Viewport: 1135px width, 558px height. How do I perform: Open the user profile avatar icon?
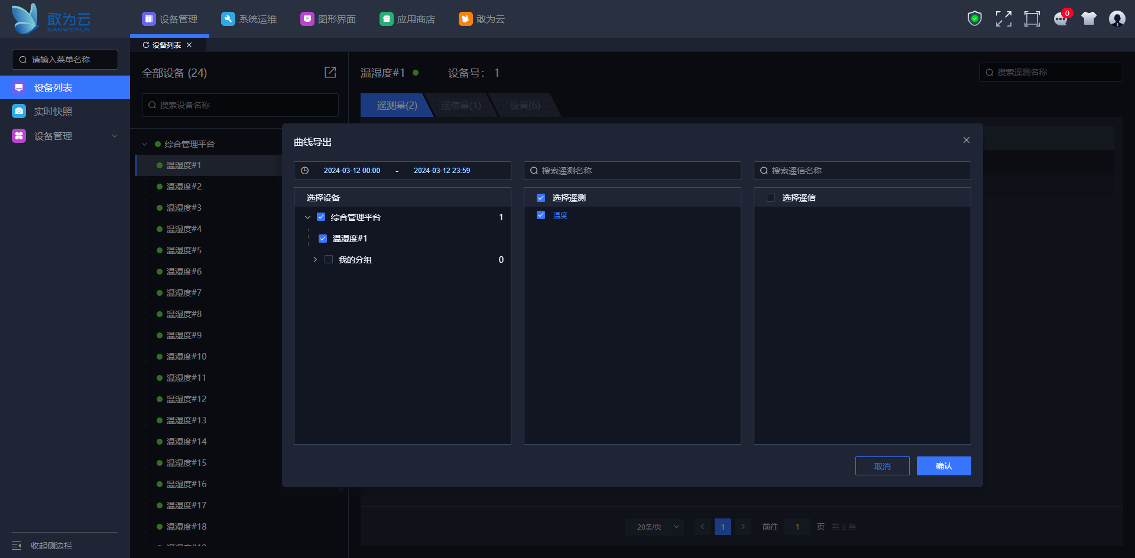[1117, 19]
